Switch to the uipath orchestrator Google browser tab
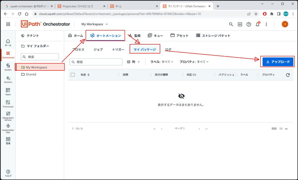The image size is (298, 180). (29, 6)
